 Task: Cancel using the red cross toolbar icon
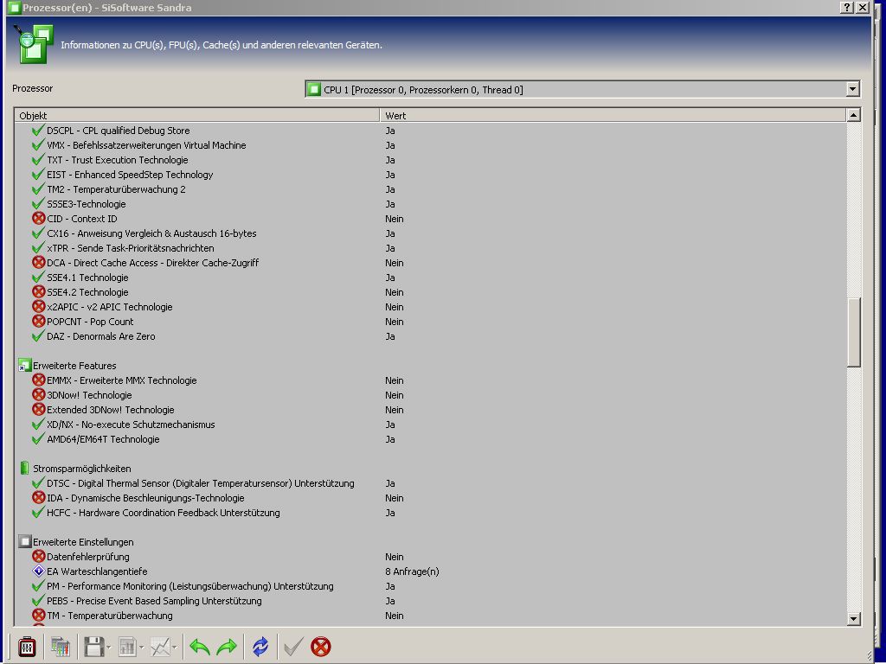[x=320, y=647]
